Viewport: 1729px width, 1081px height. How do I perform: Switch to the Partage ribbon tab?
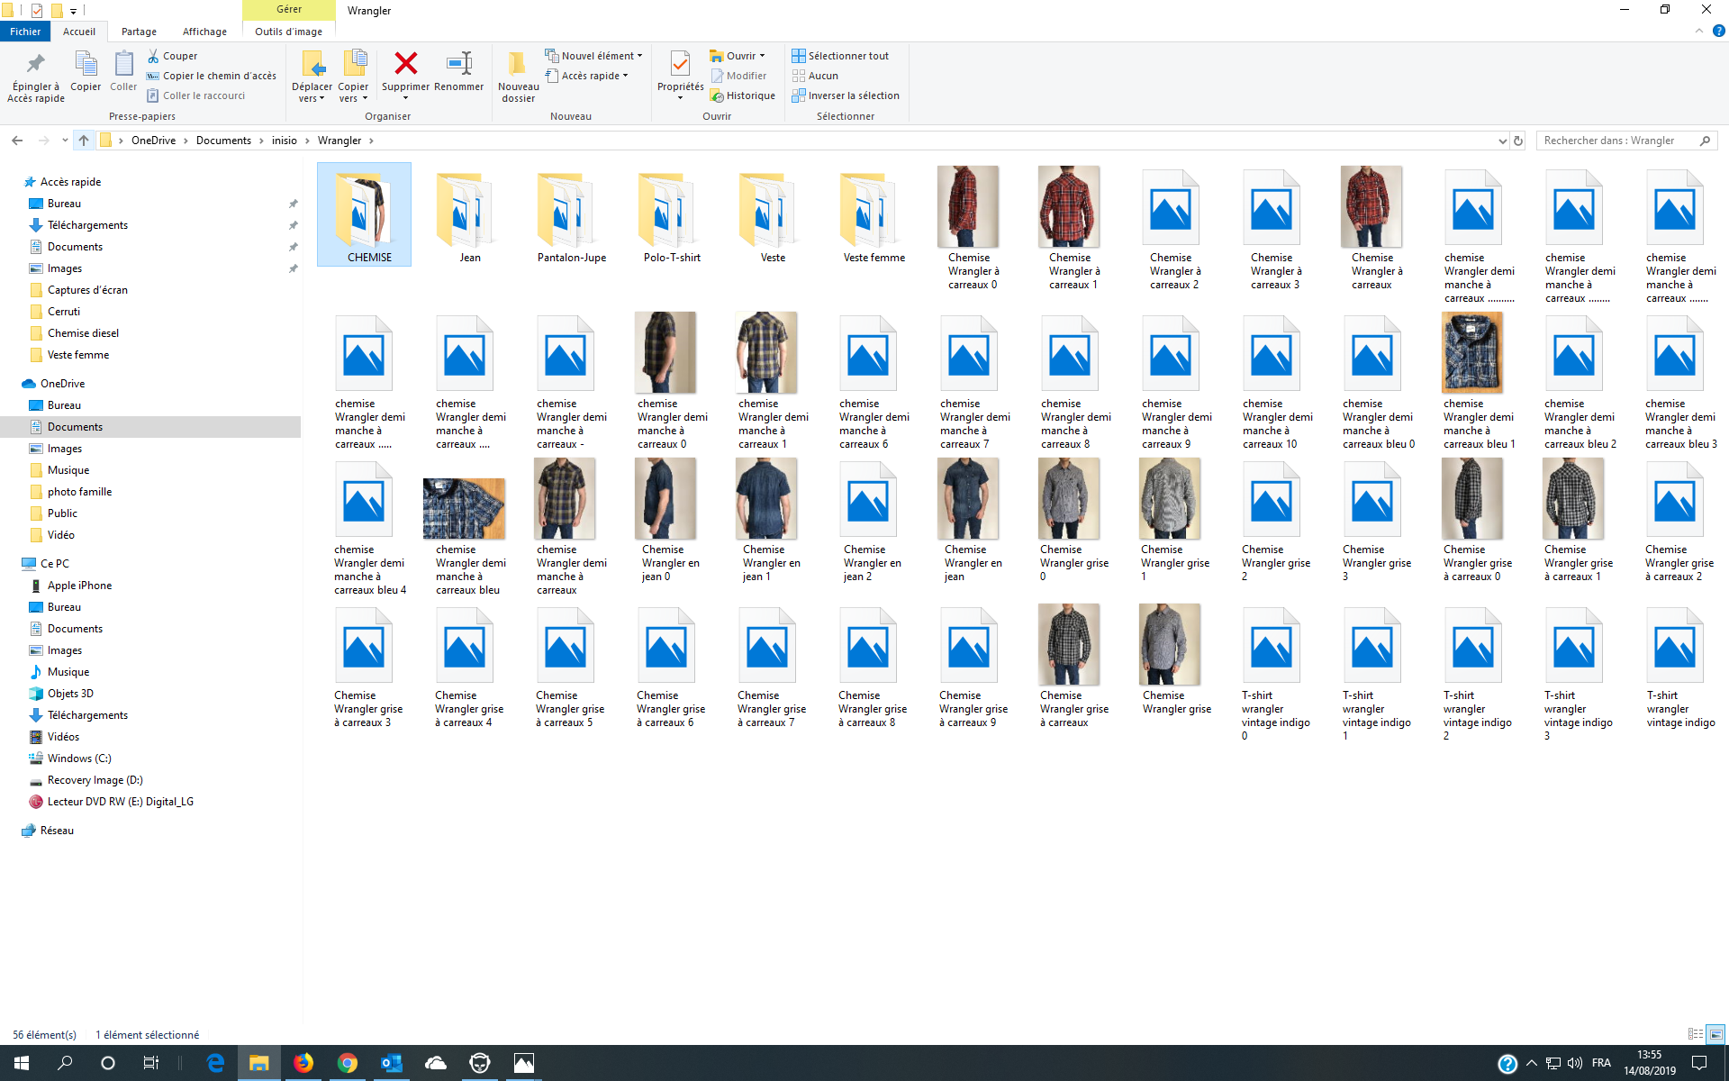[139, 32]
